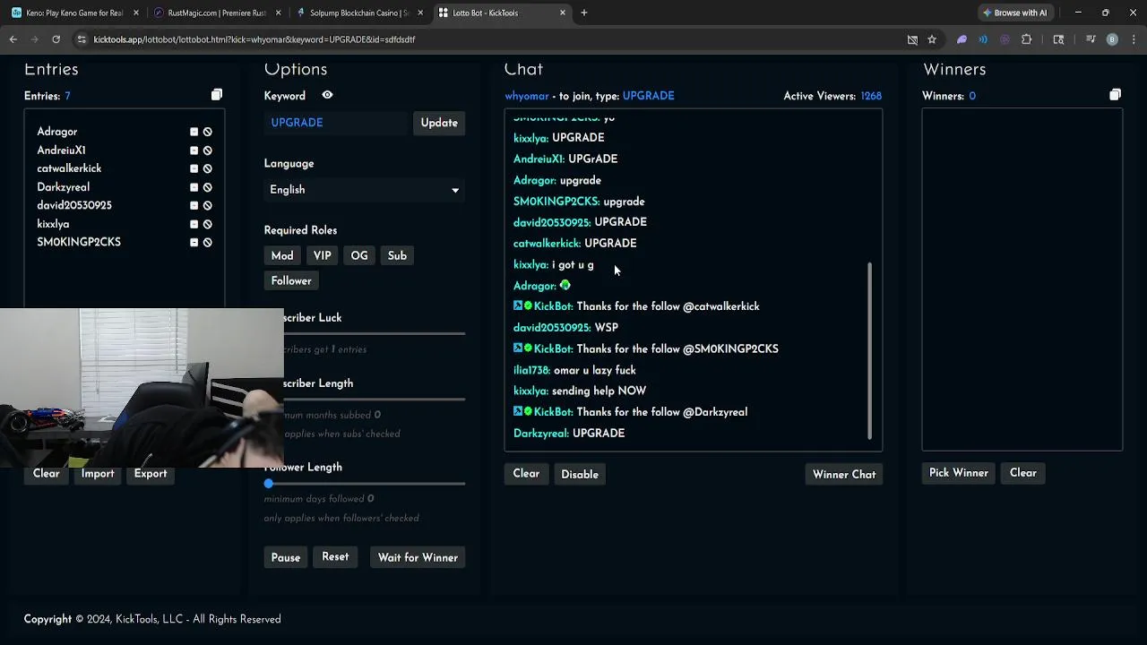Click the chat panel vertical scrollbar
This screenshot has width=1147, height=645.
(869, 351)
